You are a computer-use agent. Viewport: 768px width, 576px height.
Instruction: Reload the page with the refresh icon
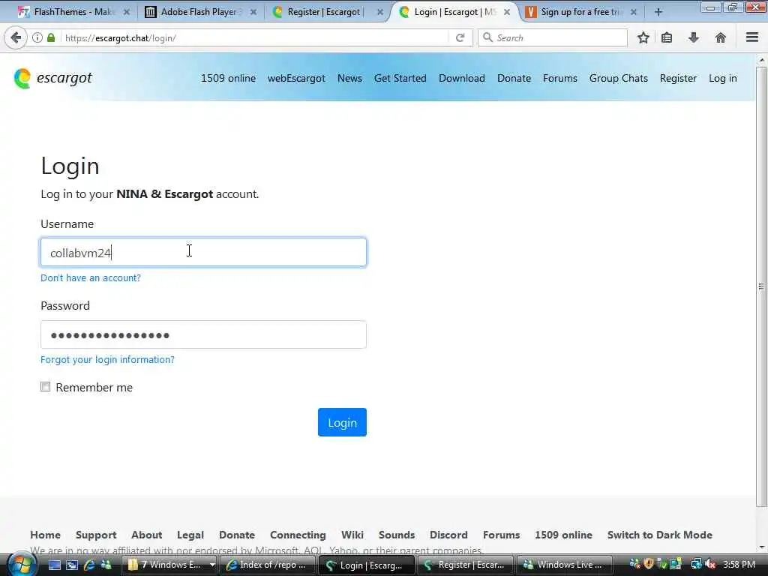click(x=460, y=37)
